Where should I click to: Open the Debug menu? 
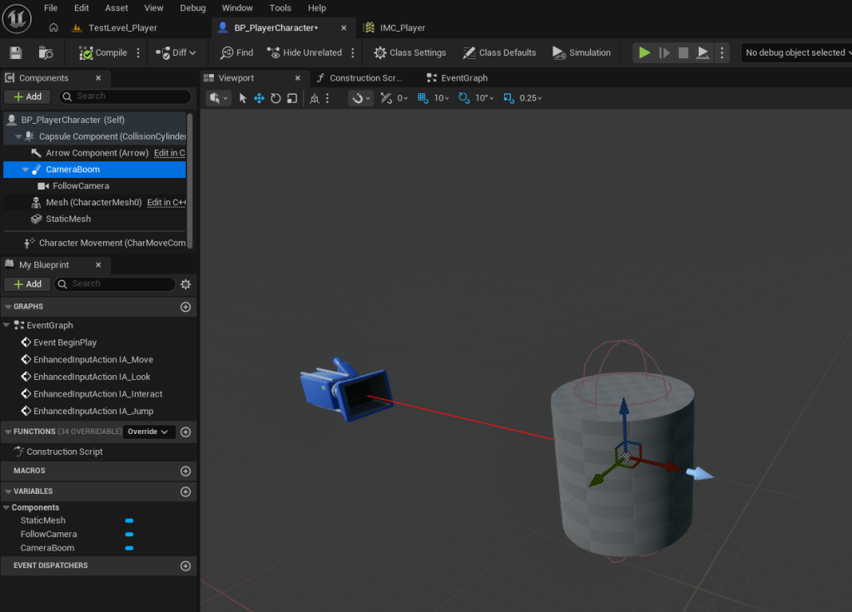click(192, 7)
